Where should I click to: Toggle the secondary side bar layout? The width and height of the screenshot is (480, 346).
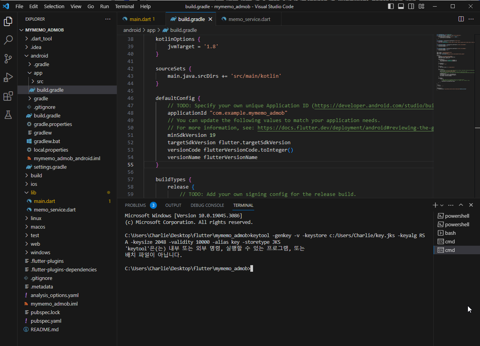(x=411, y=6)
